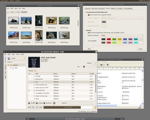The width and height of the screenshot is (150, 120).
Task: Open palette Built-in schemes Tango dropdown
Action: [122, 35]
